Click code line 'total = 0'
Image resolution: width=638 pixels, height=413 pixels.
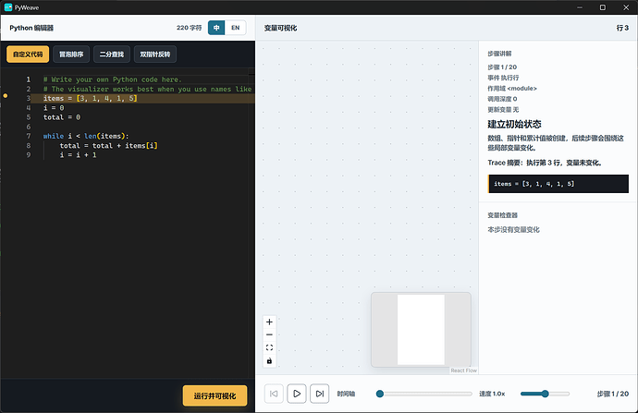62,117
